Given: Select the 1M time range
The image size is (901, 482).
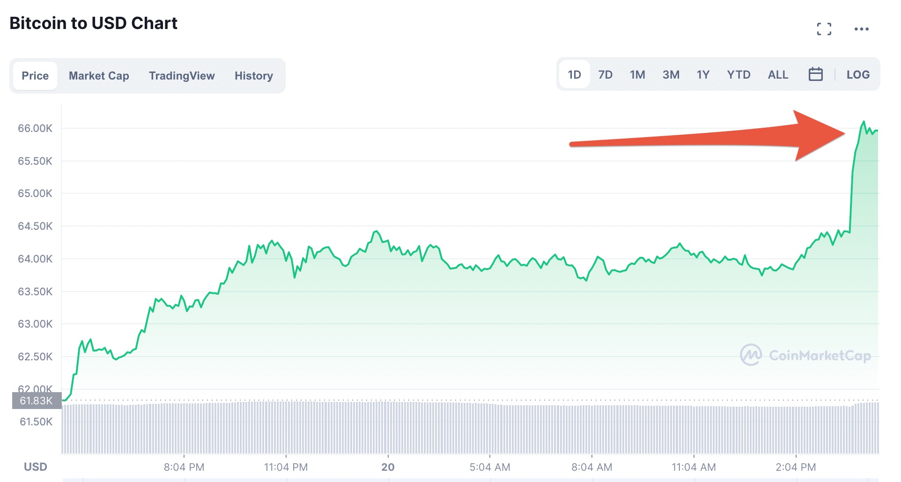Looking at the screenshot, I should click(x=637, y=74).
